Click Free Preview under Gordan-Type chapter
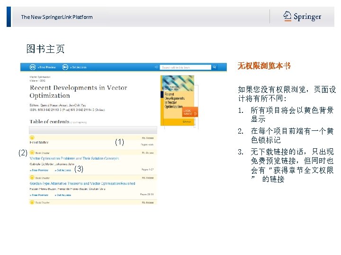Image resolution: width=341 pixels, height=255 pixels. click(39, 195)
